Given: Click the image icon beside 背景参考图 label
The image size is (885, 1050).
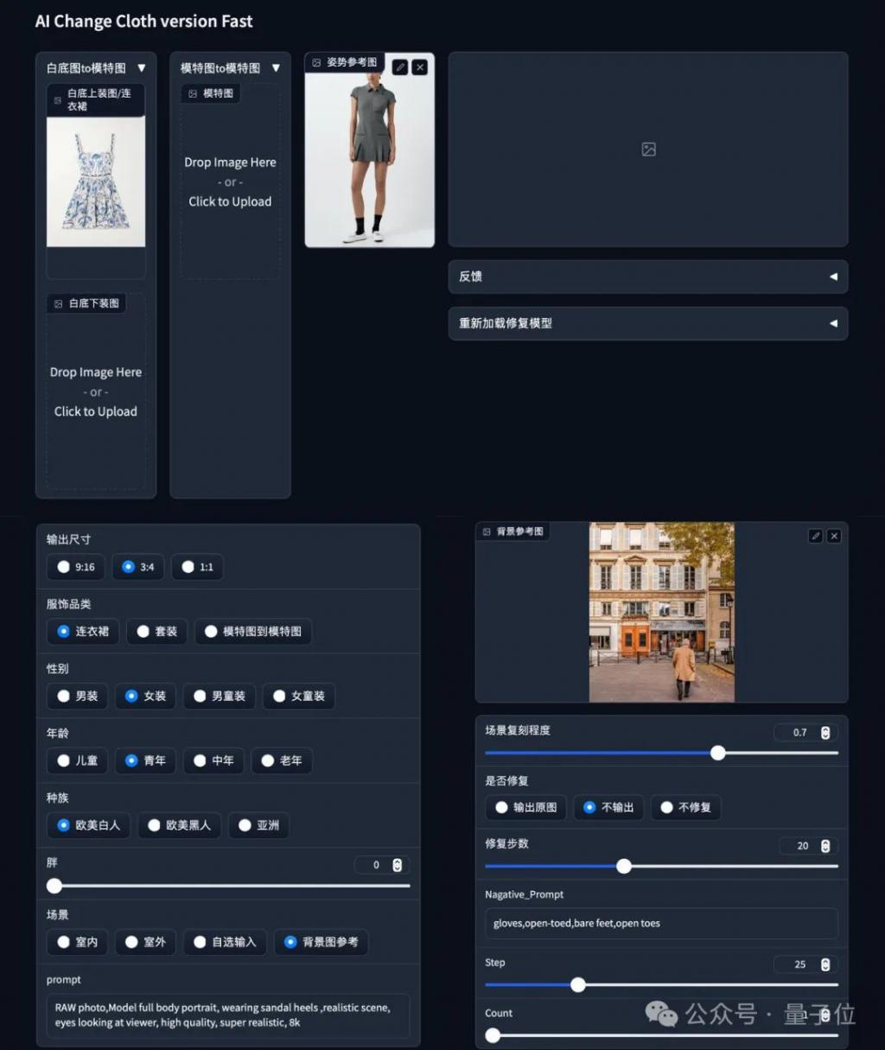Looking at the screenshot, I should pos(487,531).
